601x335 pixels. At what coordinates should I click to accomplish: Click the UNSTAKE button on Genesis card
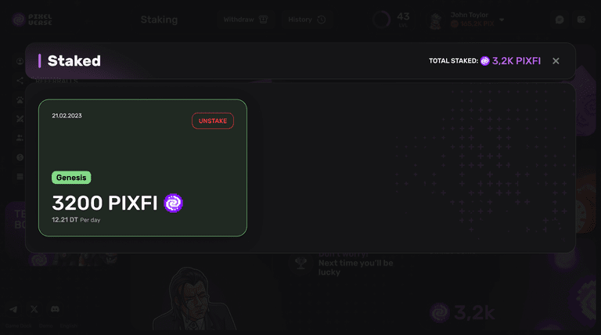[x=213, y=121]
